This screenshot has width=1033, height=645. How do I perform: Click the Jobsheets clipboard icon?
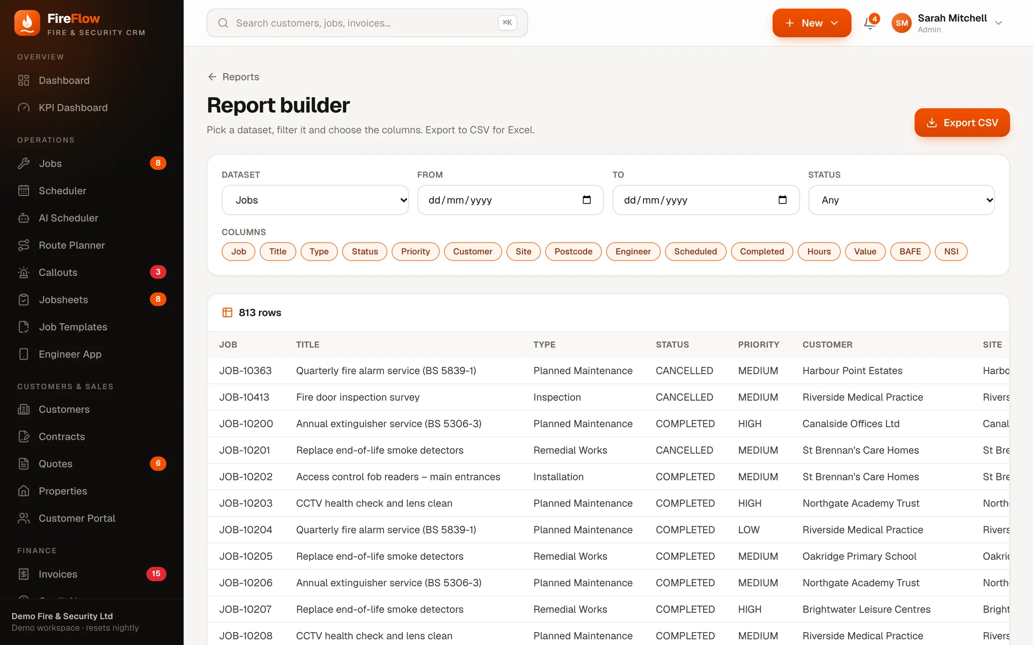coord(24,300)
